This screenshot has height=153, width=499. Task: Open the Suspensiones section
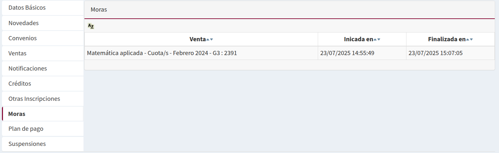27,144
